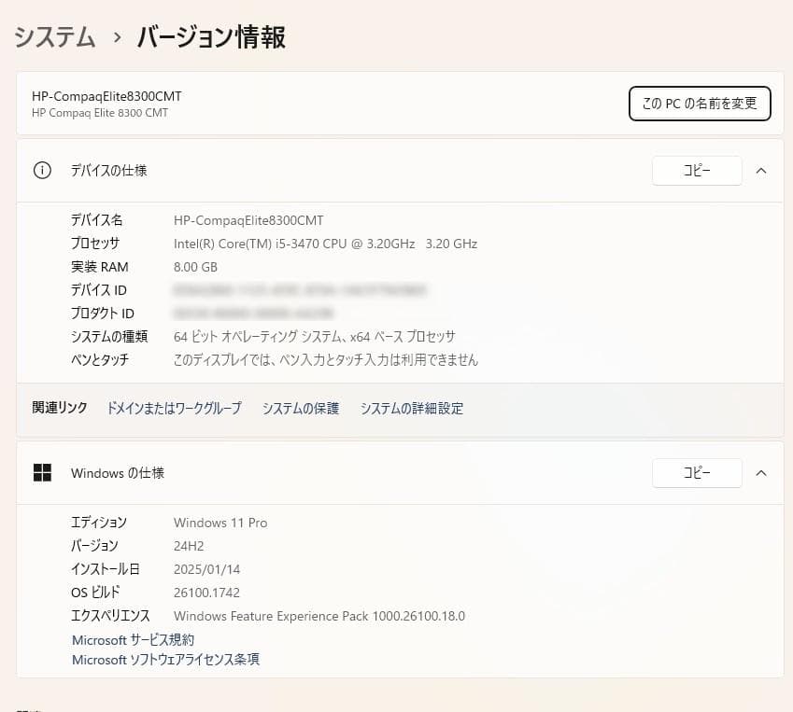793x712 pixels.
Task: Open the Microsoft サービス規約 link
Action: [133, 639]
